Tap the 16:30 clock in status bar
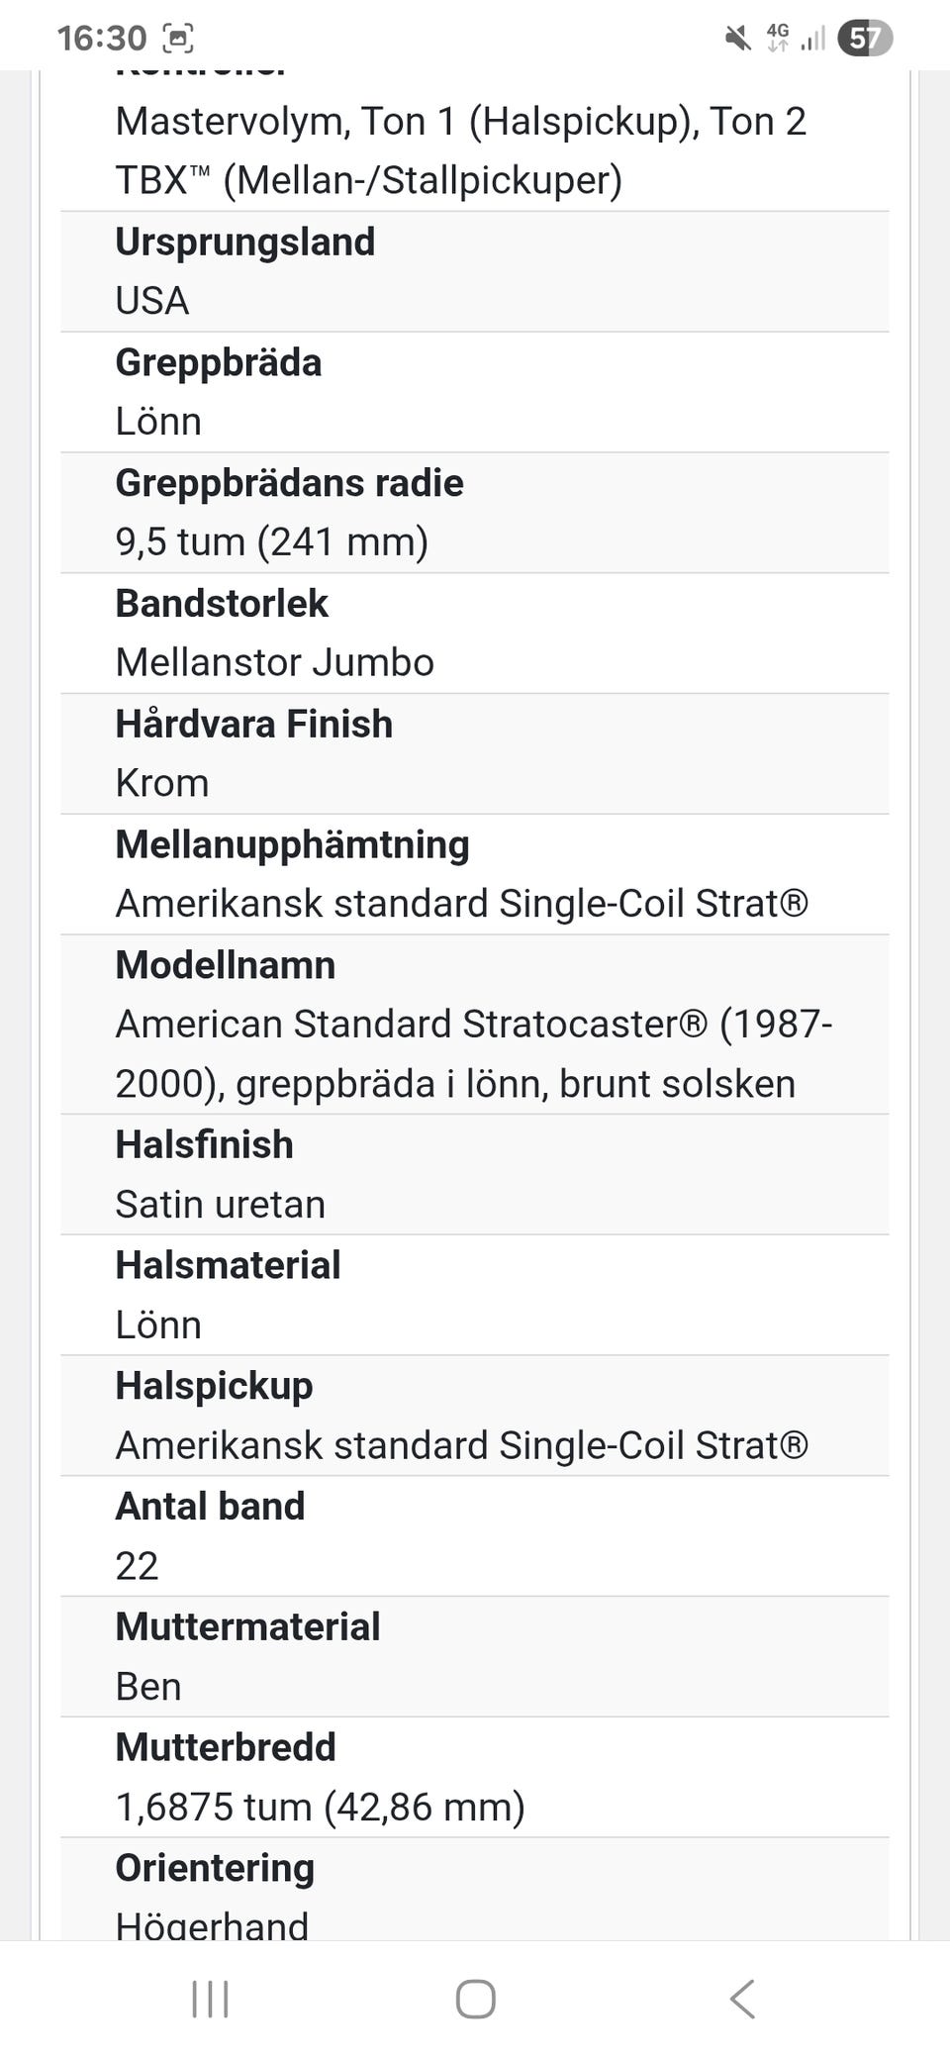 [101, 39]
